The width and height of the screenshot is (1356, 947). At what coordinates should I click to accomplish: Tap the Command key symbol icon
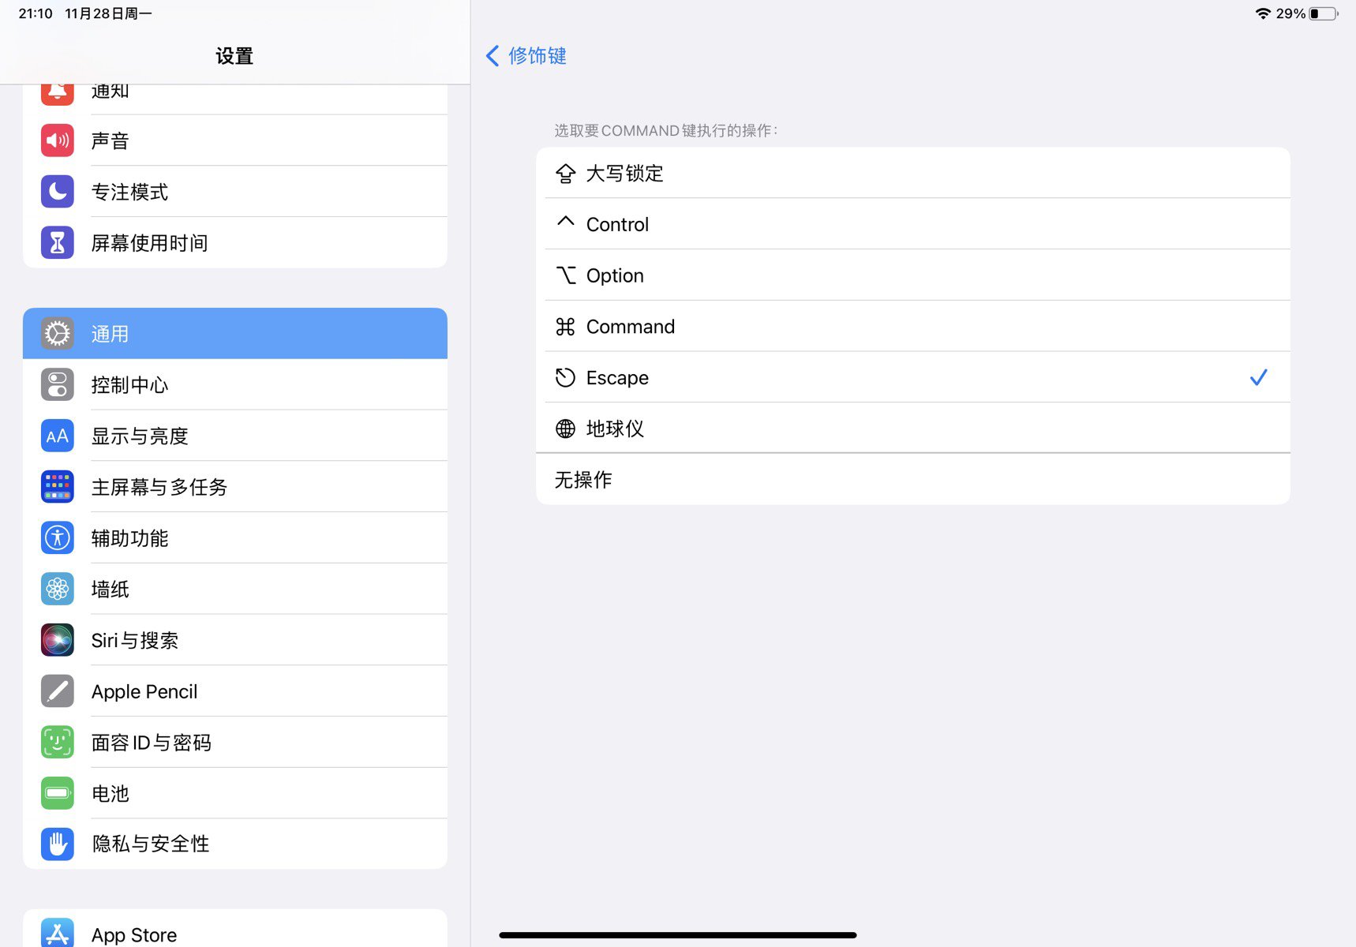565,327
